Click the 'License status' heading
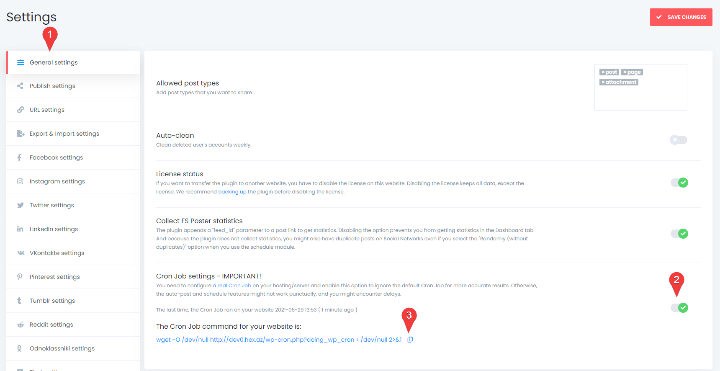The image size is (720, 371). 180,174
